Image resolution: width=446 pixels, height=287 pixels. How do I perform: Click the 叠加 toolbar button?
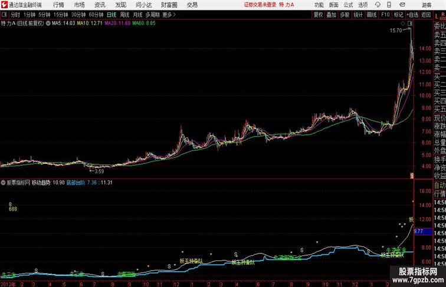[x=332, y=15]
